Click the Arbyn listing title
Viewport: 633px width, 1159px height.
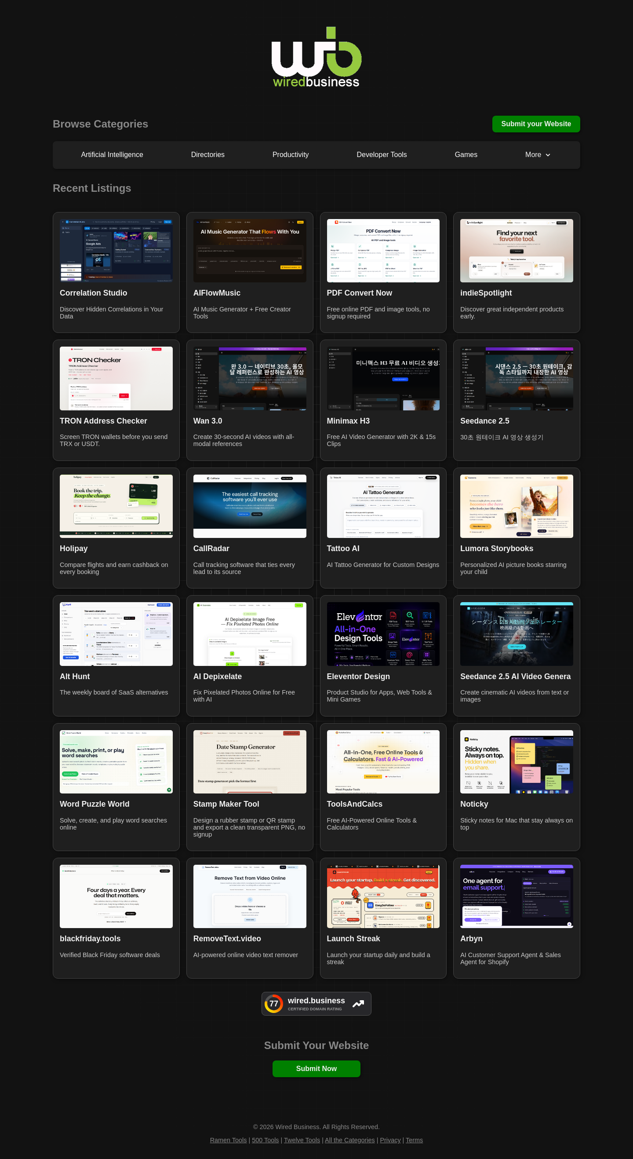(x=471, y=939)
